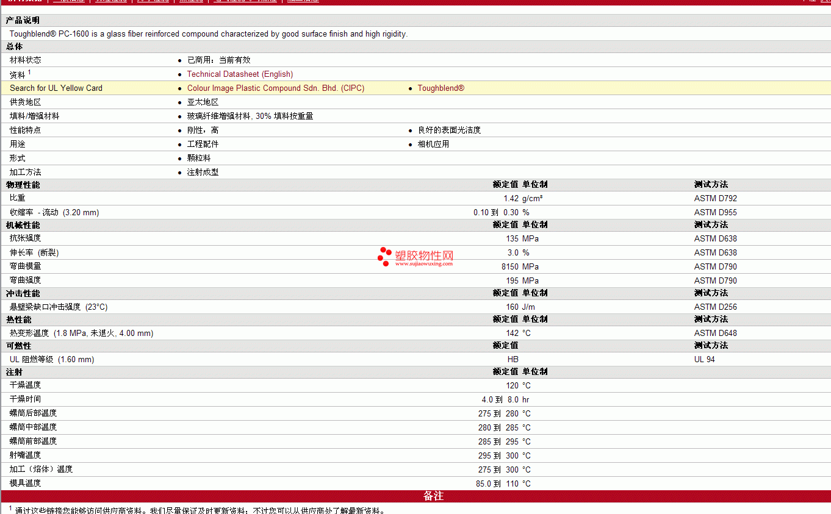
Task: Select the '悬壁梁缺口冲击强度 (23°C)' row label
Action: click(59, 307)
